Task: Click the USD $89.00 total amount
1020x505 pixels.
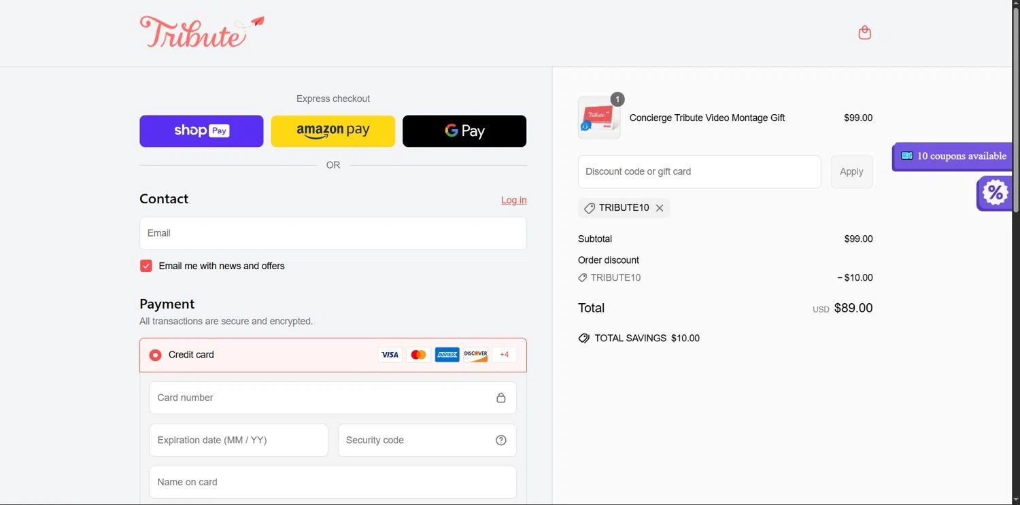Action: (x=843, y=309)
